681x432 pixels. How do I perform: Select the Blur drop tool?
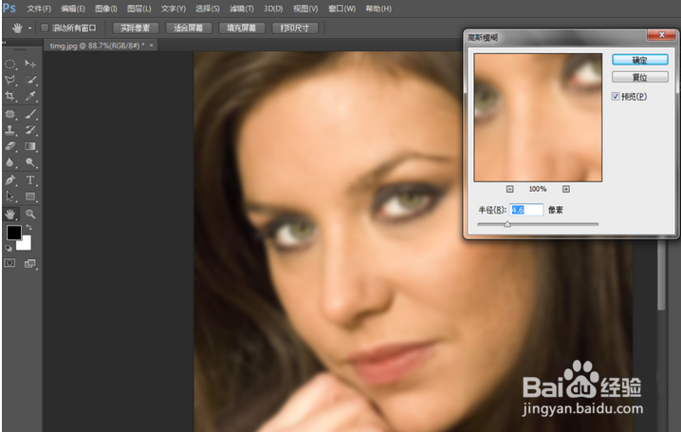(x=10, y=162)
